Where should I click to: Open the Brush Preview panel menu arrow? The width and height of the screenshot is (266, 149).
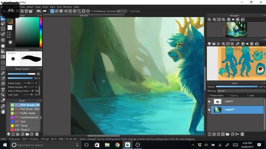pos(41,50)
